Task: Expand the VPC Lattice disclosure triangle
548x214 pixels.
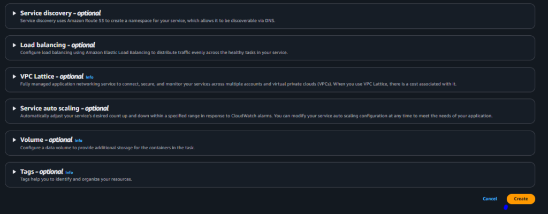Action: (14, 77)
